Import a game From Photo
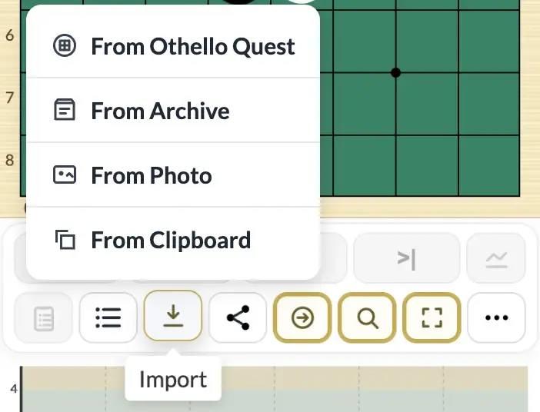 pos(173,174)
